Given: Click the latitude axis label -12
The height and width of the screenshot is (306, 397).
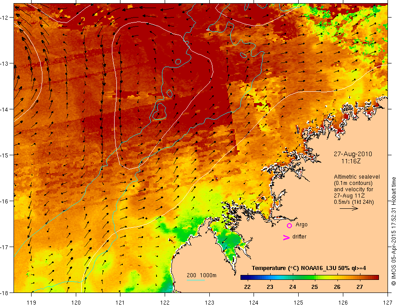Looking at the screenshot, I should [5, 18].
